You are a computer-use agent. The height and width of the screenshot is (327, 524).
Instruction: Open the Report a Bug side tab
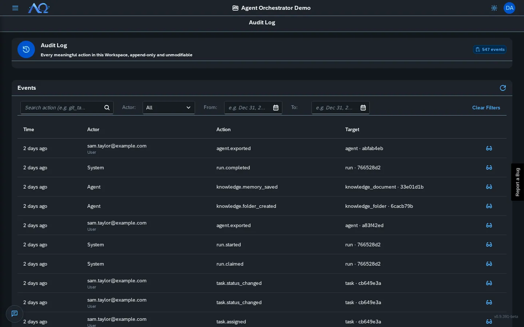[517, 182]
